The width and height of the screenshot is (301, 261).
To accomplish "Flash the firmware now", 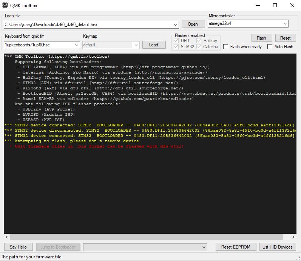I will tap(262, 38).
